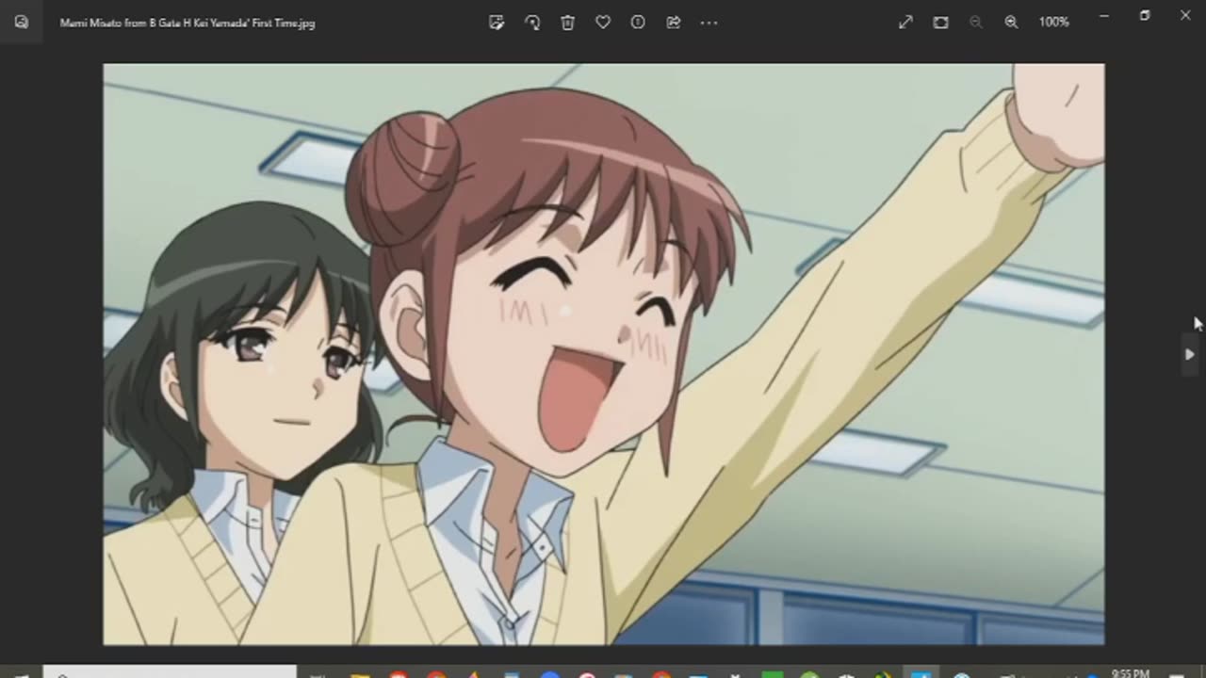Click the displayed anime photo

click(x=604, y=354)
